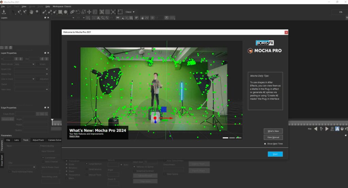This screenshot has width=348, height=188.
Task: Switch to the Lens parameters tab
Action: [17, 140]
